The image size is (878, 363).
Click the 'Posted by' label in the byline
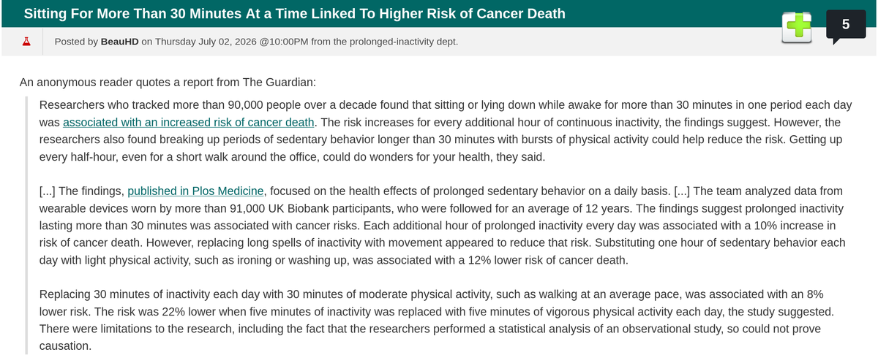tap(76, 42)
